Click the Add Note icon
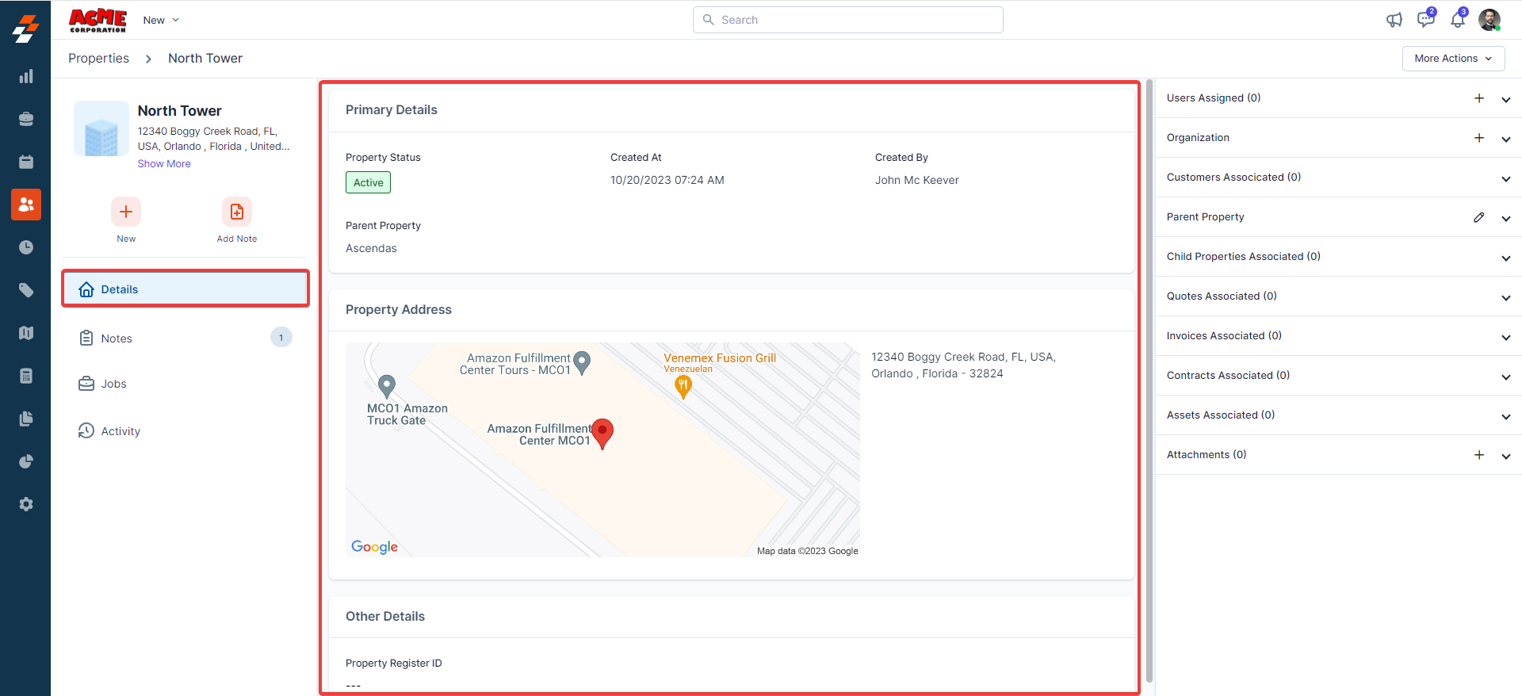Image resolution: width=1522 pixels, height=696 pixels. coord(236,212)
